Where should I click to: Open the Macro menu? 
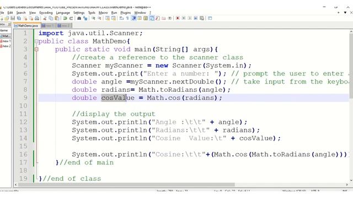(x=103, y=13)
